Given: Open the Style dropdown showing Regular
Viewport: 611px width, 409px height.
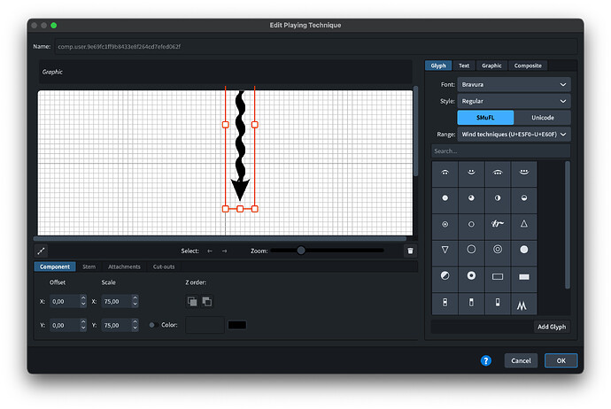Looking at the screenshot, I should (514, 101).
